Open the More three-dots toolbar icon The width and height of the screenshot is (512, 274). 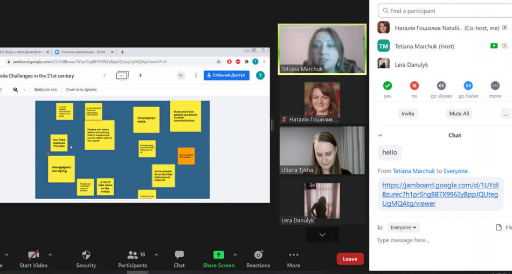point(293,255)
